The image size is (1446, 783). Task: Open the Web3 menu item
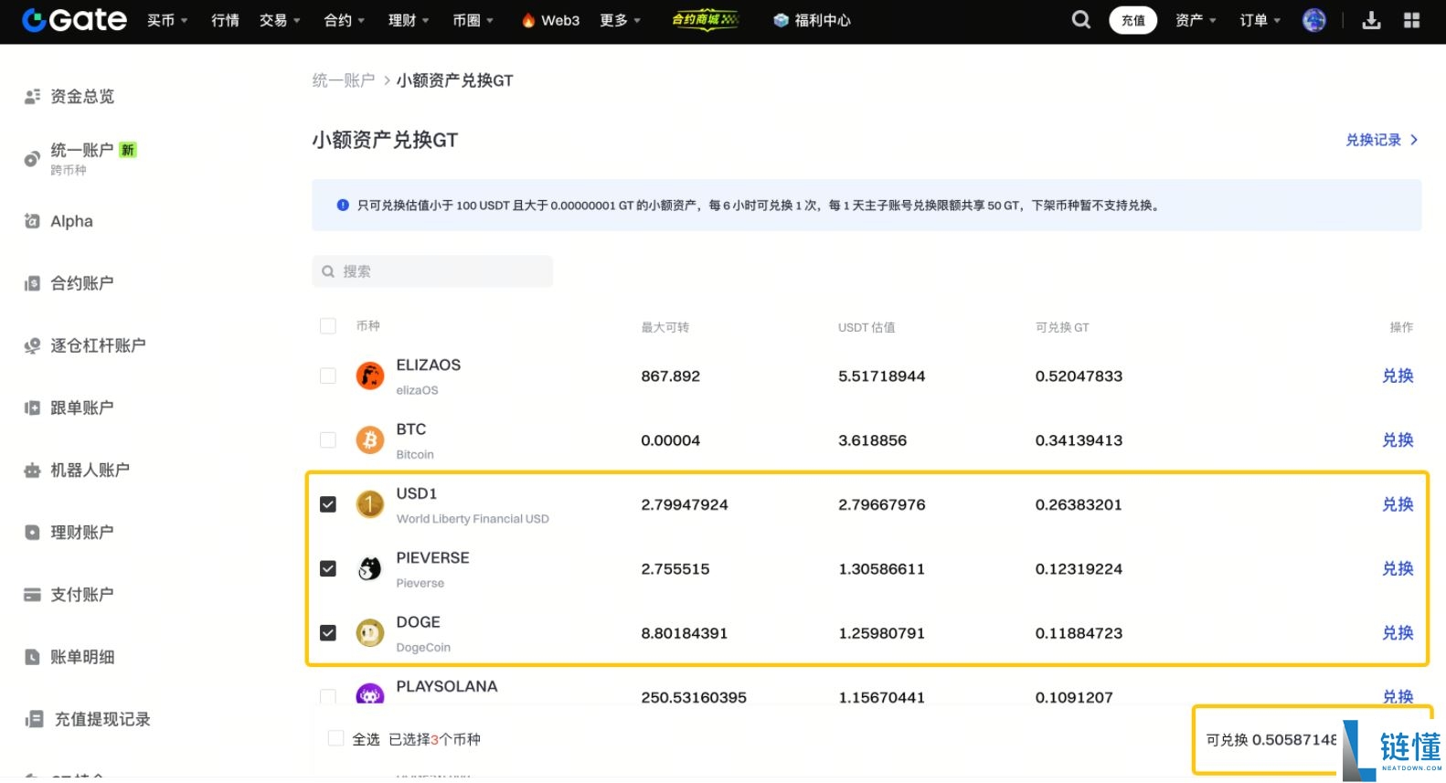[x=550, y=20]
